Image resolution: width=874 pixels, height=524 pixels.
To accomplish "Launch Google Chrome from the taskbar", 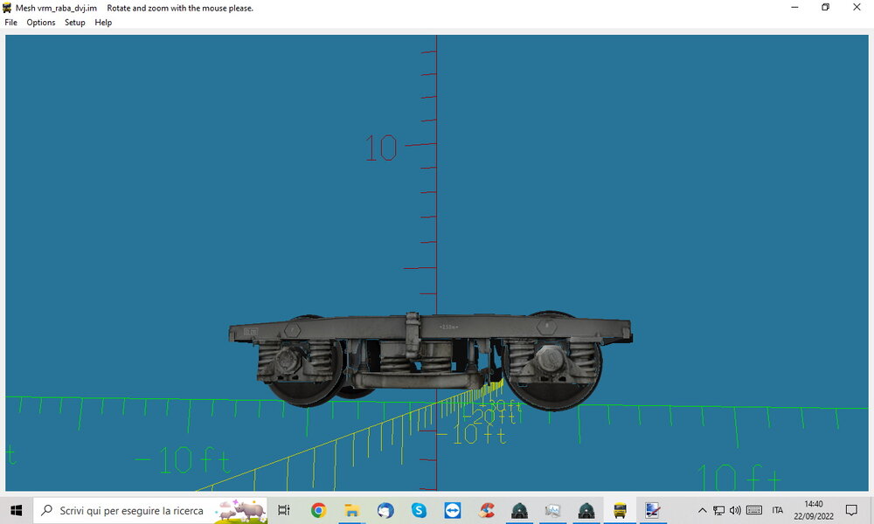I will [319, 510].
